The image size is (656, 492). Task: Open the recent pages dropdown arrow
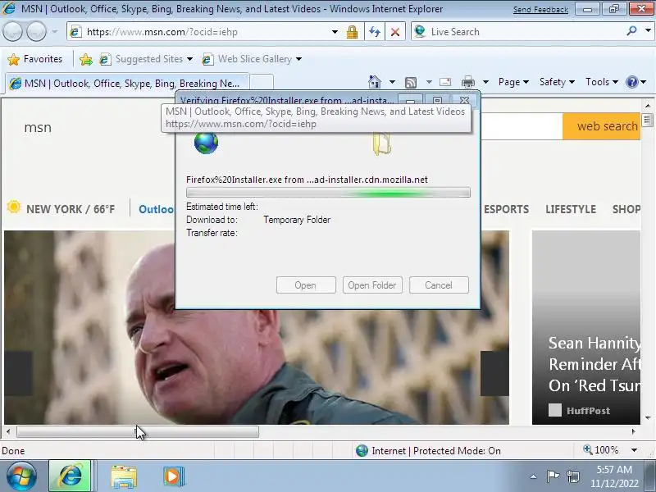pyautogui.click(x=55, y=31)
